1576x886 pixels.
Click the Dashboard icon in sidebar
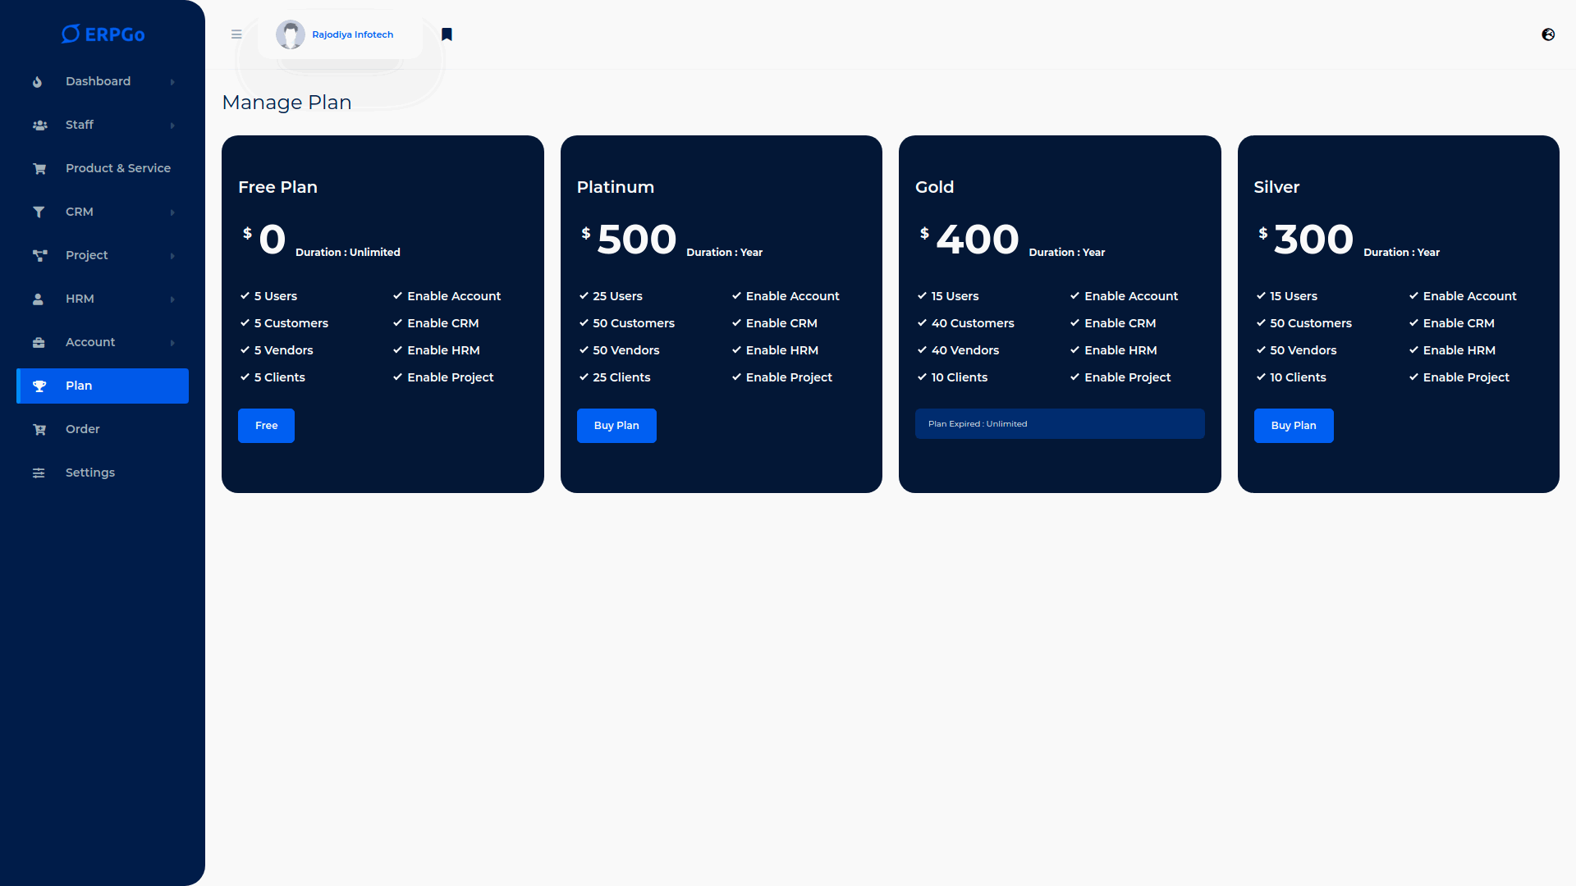pyautogui.click(x=38, y=81)
